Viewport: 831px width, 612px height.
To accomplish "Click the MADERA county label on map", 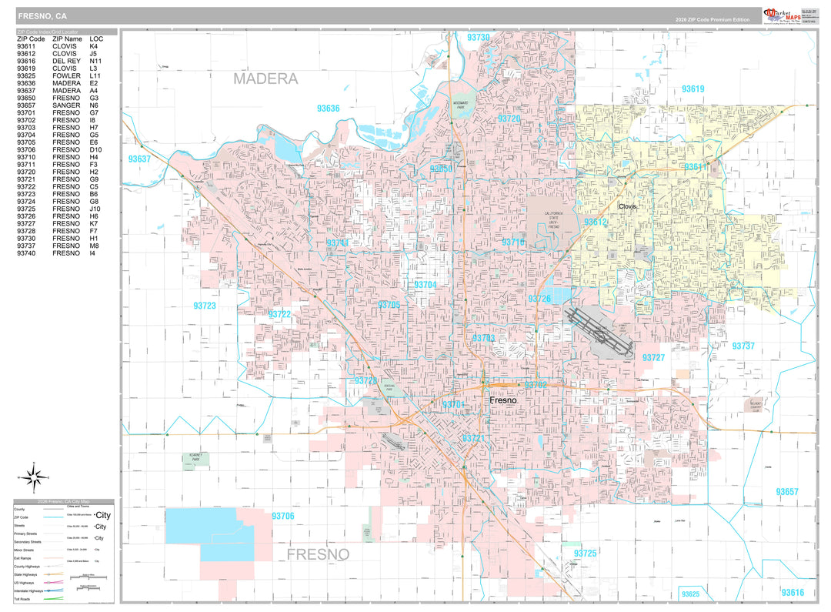I will 265,79.
